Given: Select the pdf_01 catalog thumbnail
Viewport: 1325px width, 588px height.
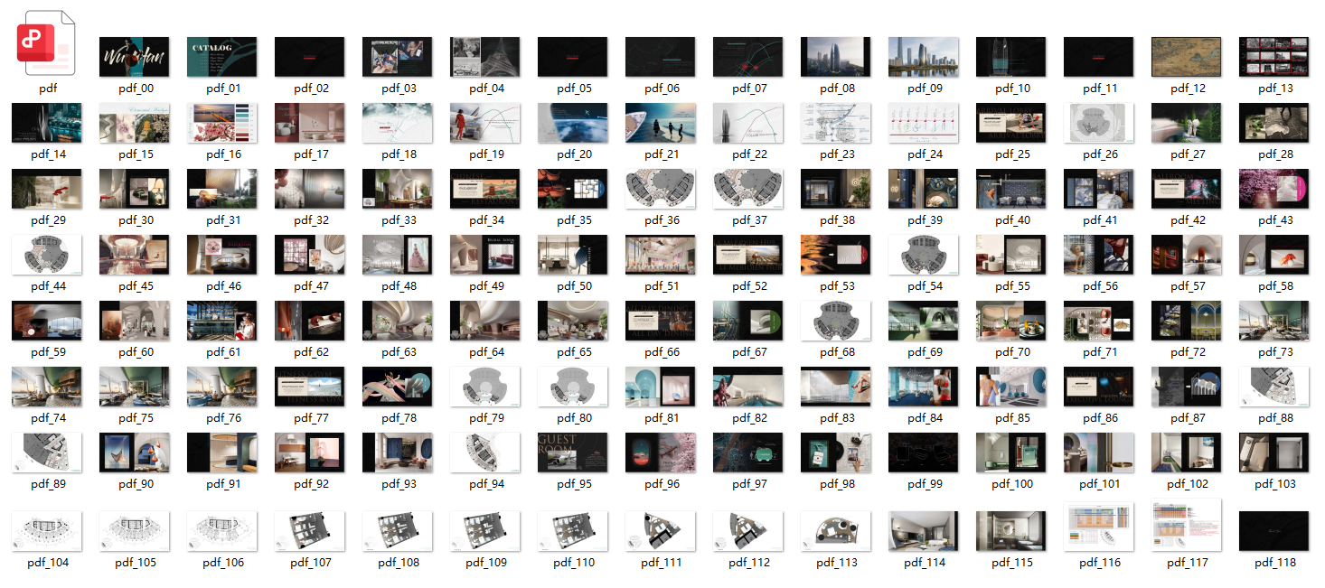Looking at the screenshot, I should (x=222, y=57).
